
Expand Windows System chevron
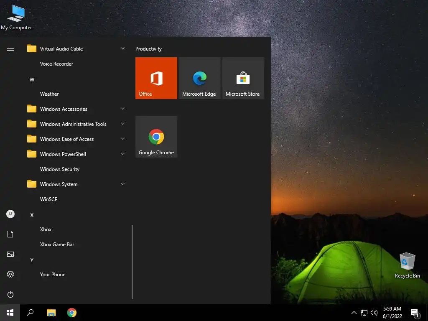(x=123, y=184)
